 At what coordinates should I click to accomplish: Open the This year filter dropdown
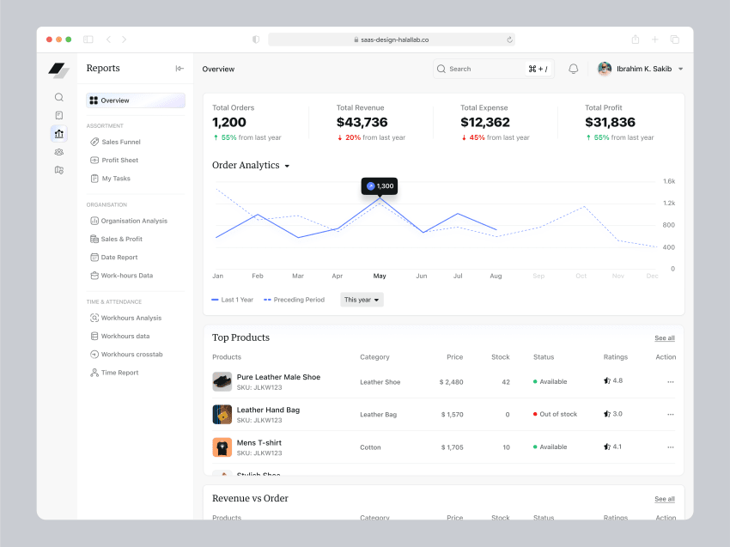click(361, 300)
